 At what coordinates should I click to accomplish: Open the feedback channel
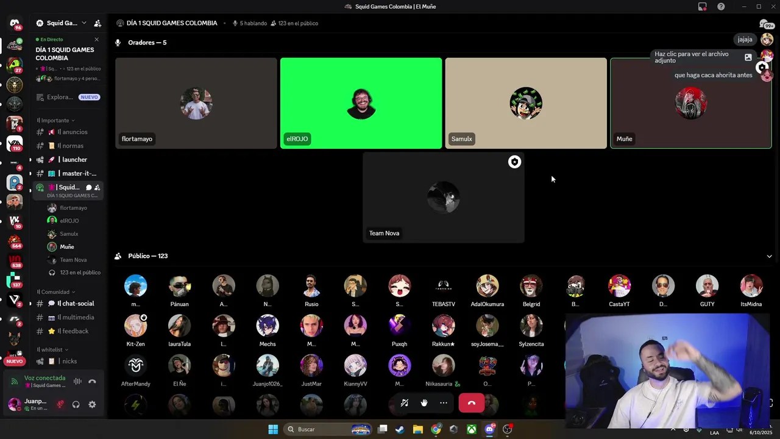tap(68, 331)
